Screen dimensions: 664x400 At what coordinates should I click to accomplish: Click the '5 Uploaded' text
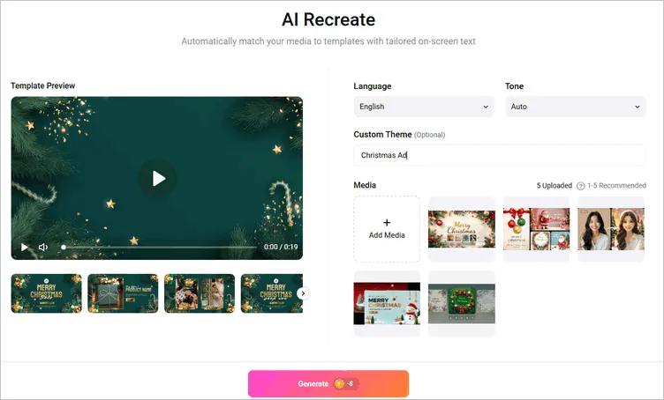555,185
